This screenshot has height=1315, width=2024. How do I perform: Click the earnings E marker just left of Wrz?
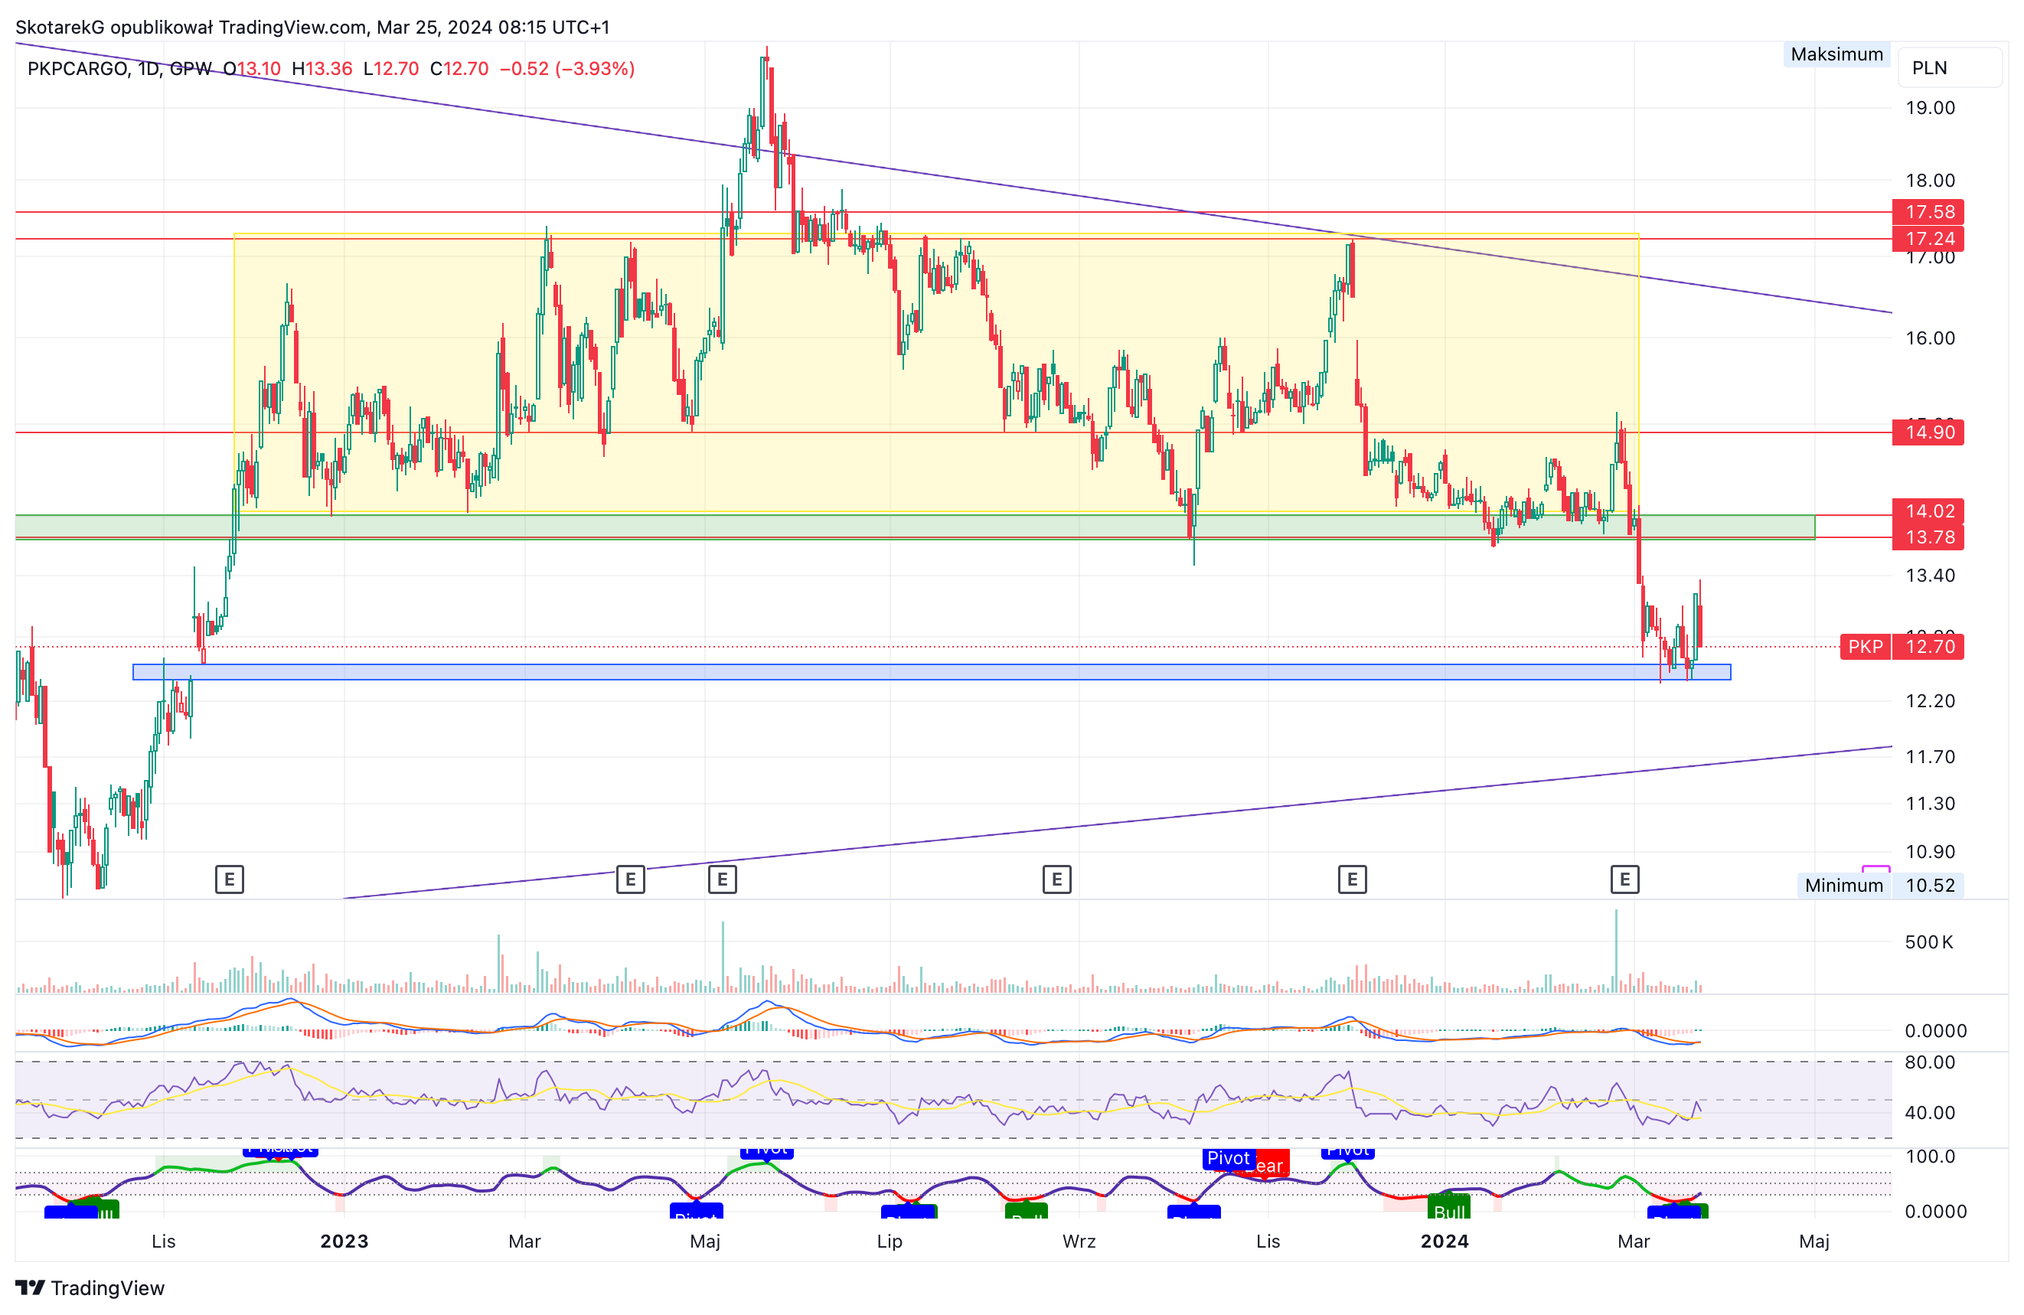point(1056,879)
